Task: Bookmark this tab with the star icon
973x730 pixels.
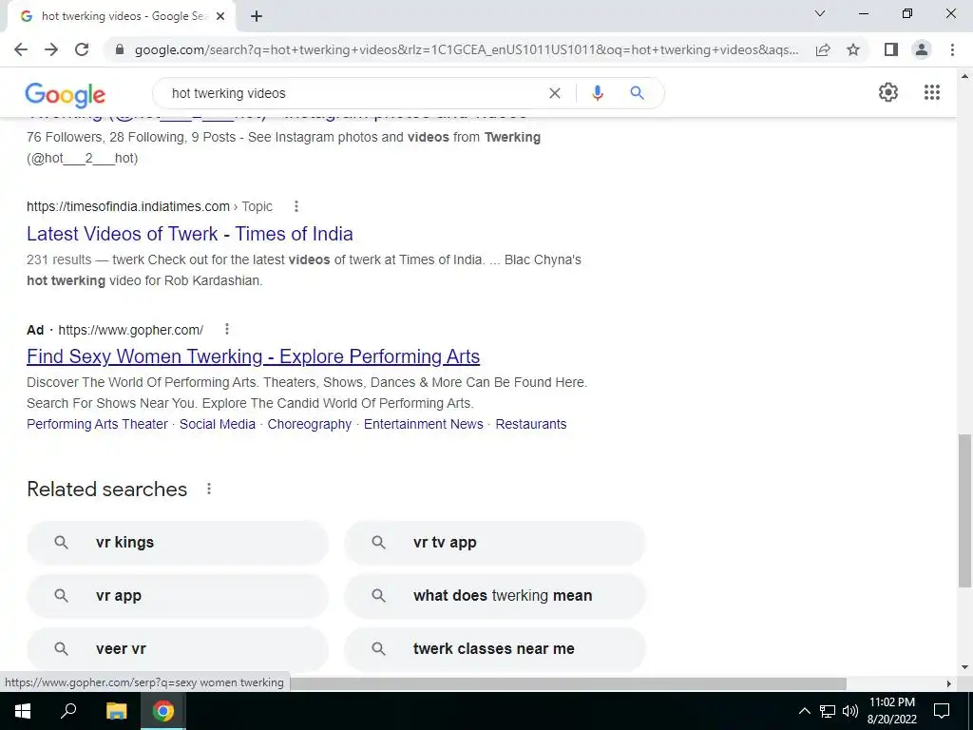Action: click(853, 49)
